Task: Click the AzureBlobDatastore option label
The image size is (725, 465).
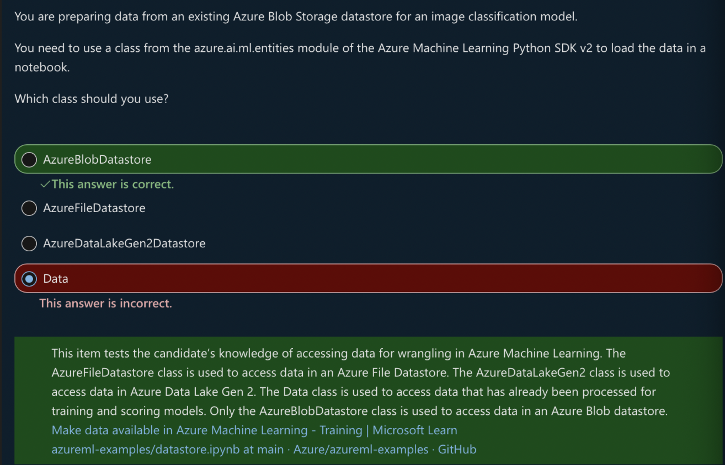Action: (97, 160)
